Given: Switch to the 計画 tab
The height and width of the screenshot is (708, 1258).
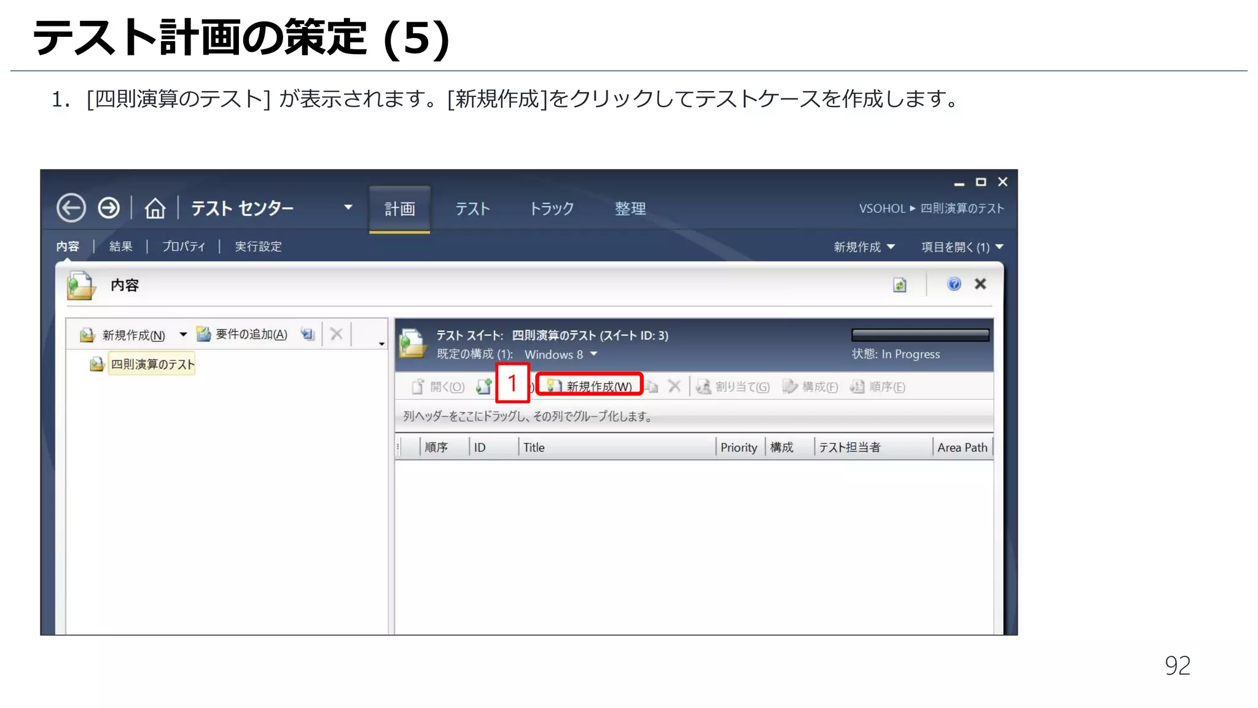Looking at the screenshot, I should pos(400,209).
